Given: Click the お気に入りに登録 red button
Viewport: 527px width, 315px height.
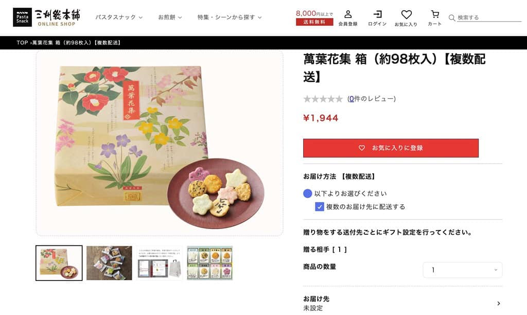Looking at the screenshot, I should click(x=391, y=148).
